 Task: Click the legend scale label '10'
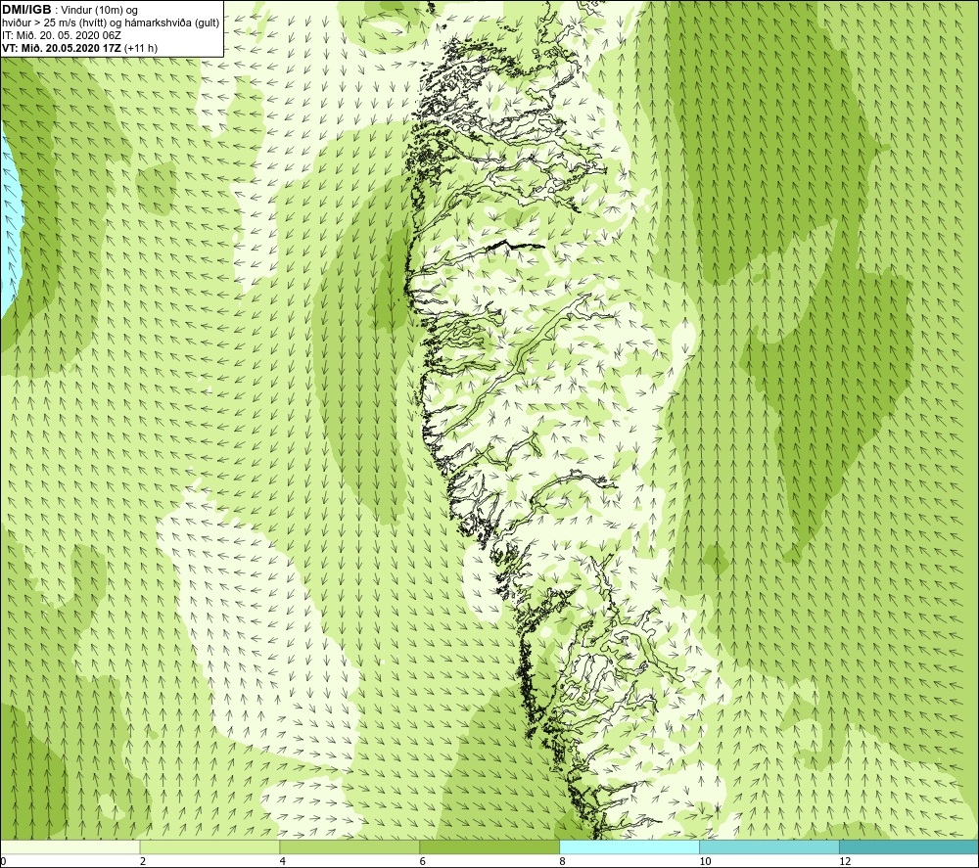[x=705, y=862]
